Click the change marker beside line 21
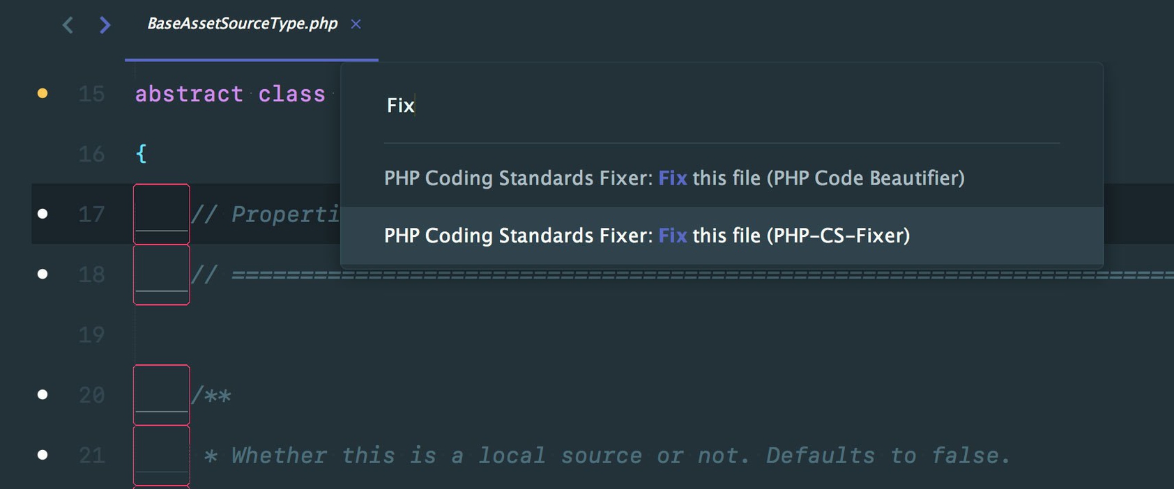This screenshot has width=1174, height=489. pos(43,454)
